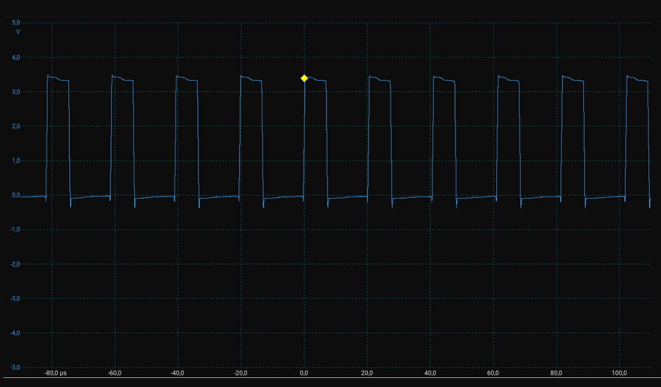Click the -3,0 voltage axis label
This screenshot has height=387, width=661.
pos(15,299)
